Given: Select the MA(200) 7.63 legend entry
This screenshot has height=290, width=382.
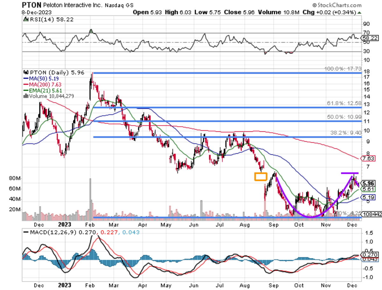Looking at the screenshot, I should (39, 84).
